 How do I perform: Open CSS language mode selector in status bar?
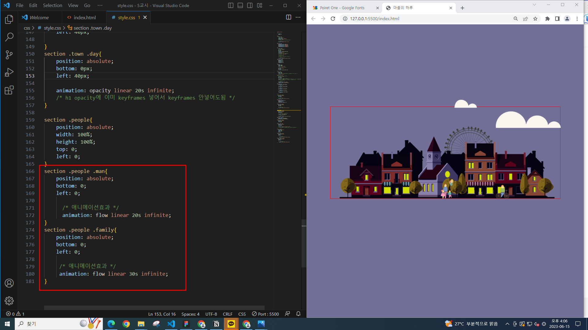point(242,314)
